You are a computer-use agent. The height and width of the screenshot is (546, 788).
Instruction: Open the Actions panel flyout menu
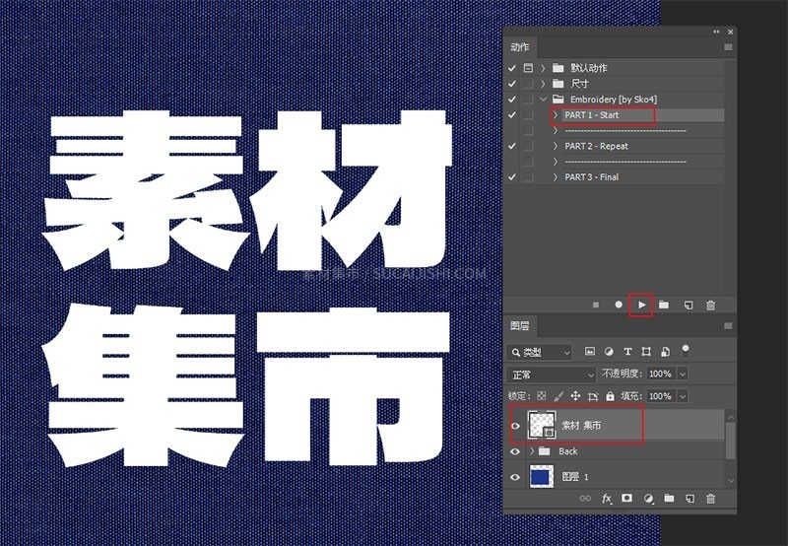(x=728, y=47)
